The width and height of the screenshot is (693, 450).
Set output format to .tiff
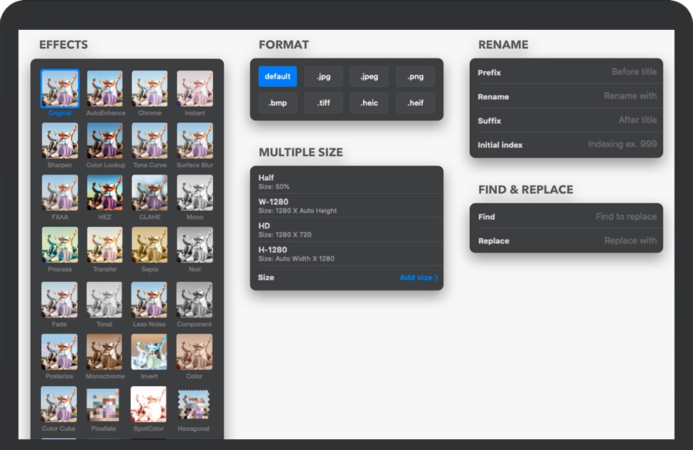[323, 103]
